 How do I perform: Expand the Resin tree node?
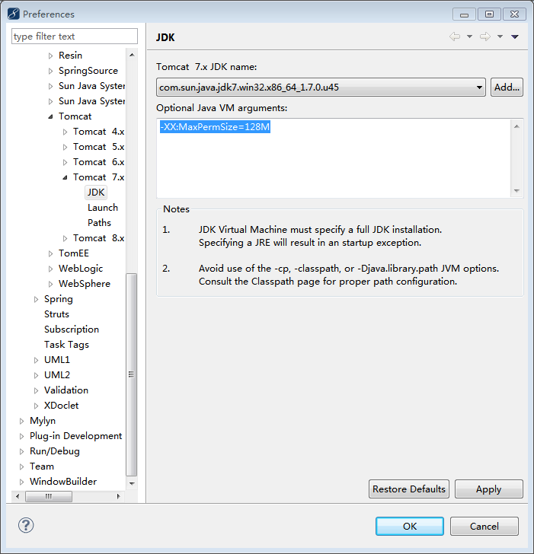click(50, 56)
